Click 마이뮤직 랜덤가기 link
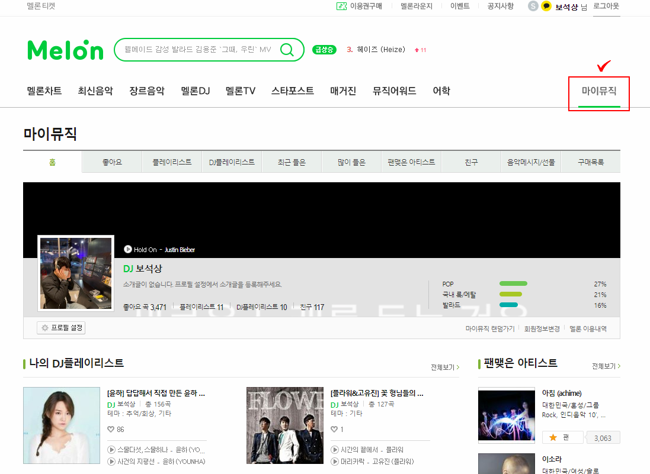 [490, 328]
